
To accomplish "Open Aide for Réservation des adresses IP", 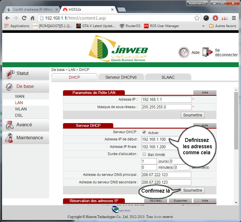I will pyautogui.click(x=205, y=201).
